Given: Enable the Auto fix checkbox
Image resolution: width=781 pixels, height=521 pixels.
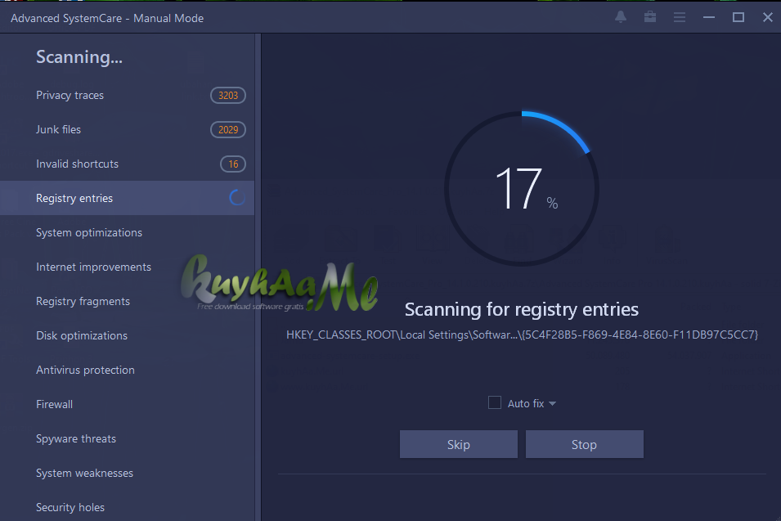Looking at the screenshot, I should pos(494,402).
